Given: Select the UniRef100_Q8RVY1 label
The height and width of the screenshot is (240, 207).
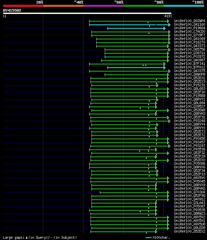Looking at the screenshot, I should pyautogui.click(x=190, y=99).
